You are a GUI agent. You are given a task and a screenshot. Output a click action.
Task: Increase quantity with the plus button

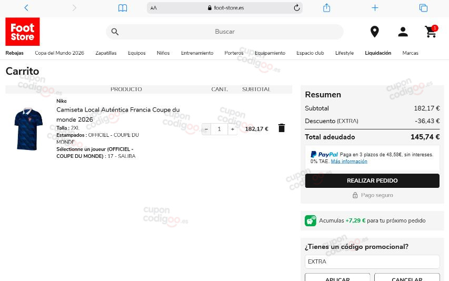(233, 129)
